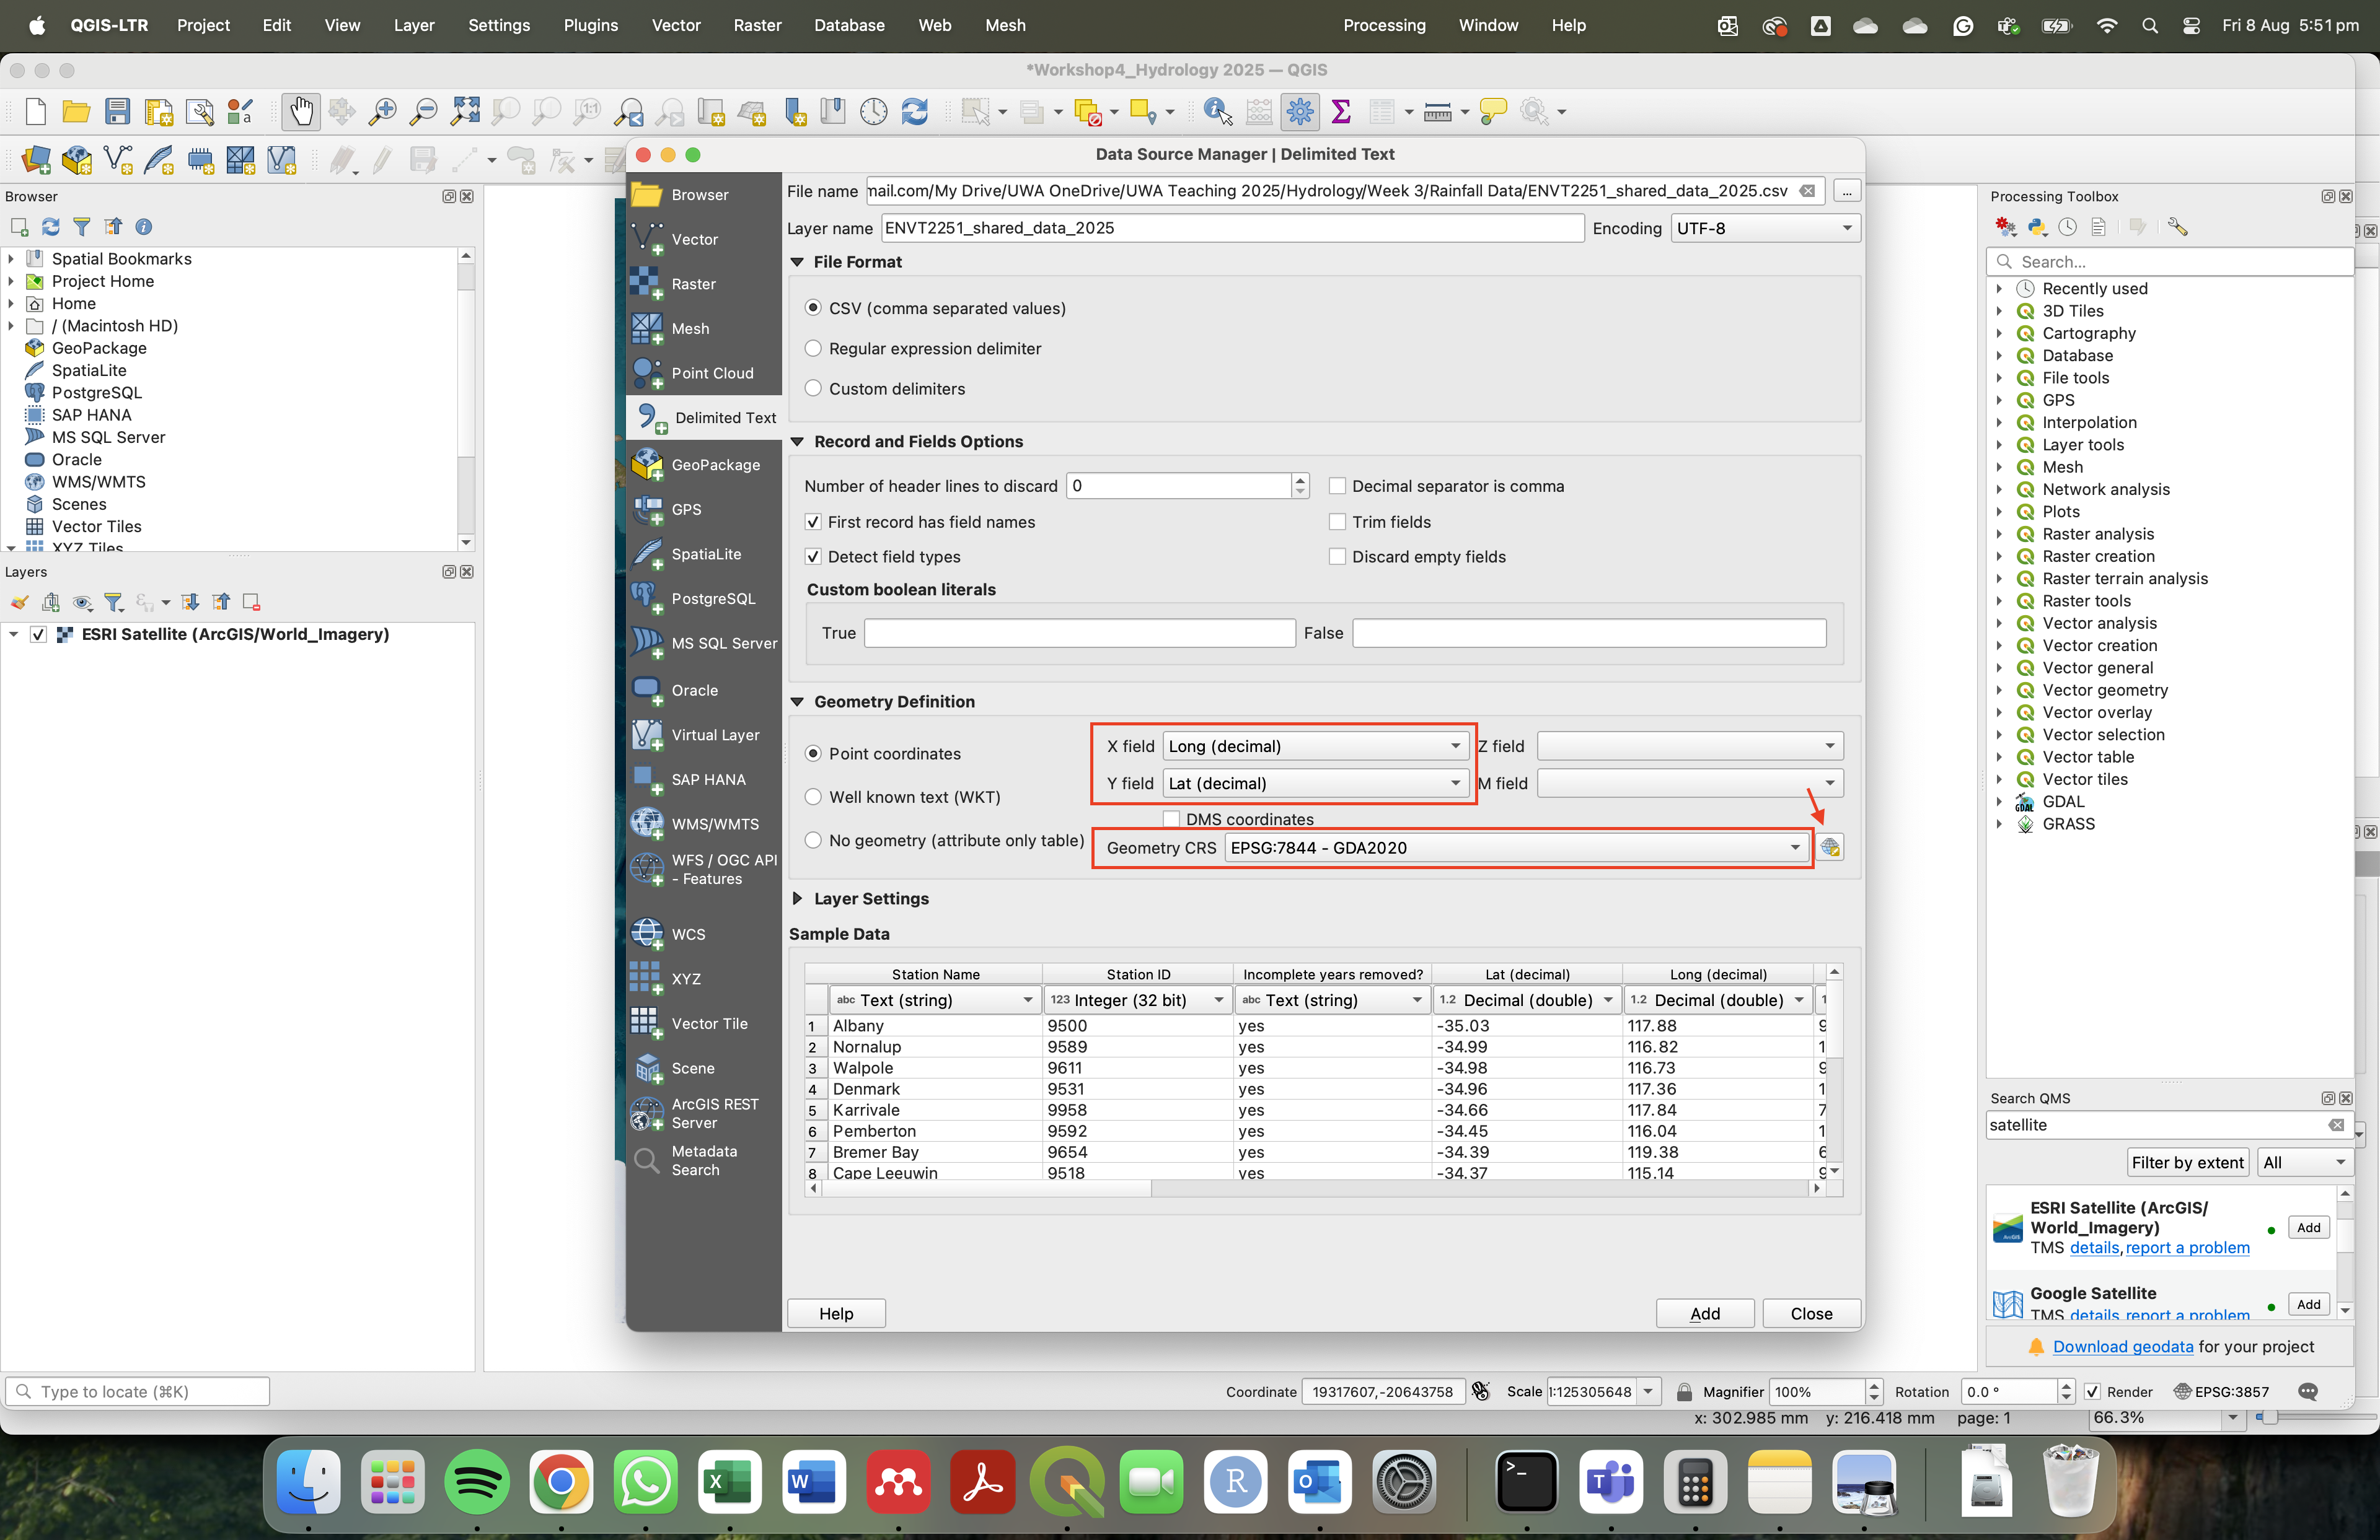Click the Layer name input field
Viewport: 2380px width, 1540px height.
click(x=1233, y=229)
